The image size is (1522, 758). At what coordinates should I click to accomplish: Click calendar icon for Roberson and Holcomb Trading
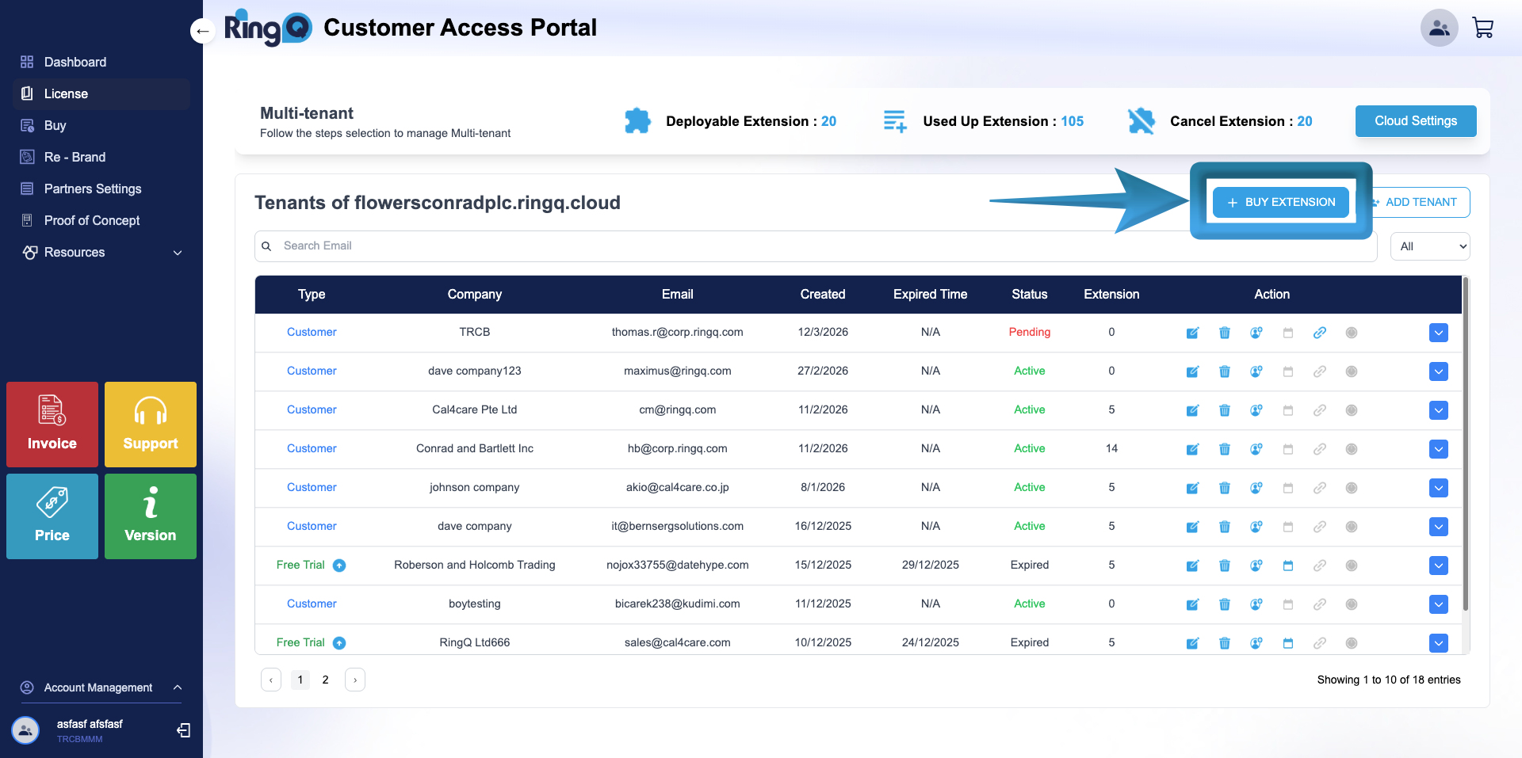point(1287,566)
